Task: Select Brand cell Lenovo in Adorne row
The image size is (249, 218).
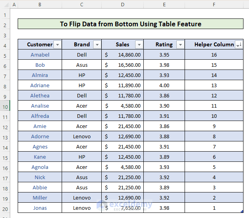Action: coord(82,136)
